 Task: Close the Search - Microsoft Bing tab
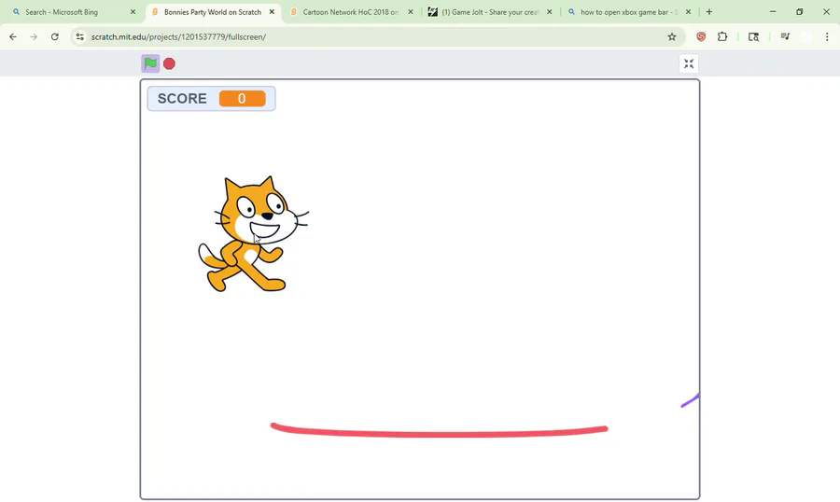coord(133,12)
